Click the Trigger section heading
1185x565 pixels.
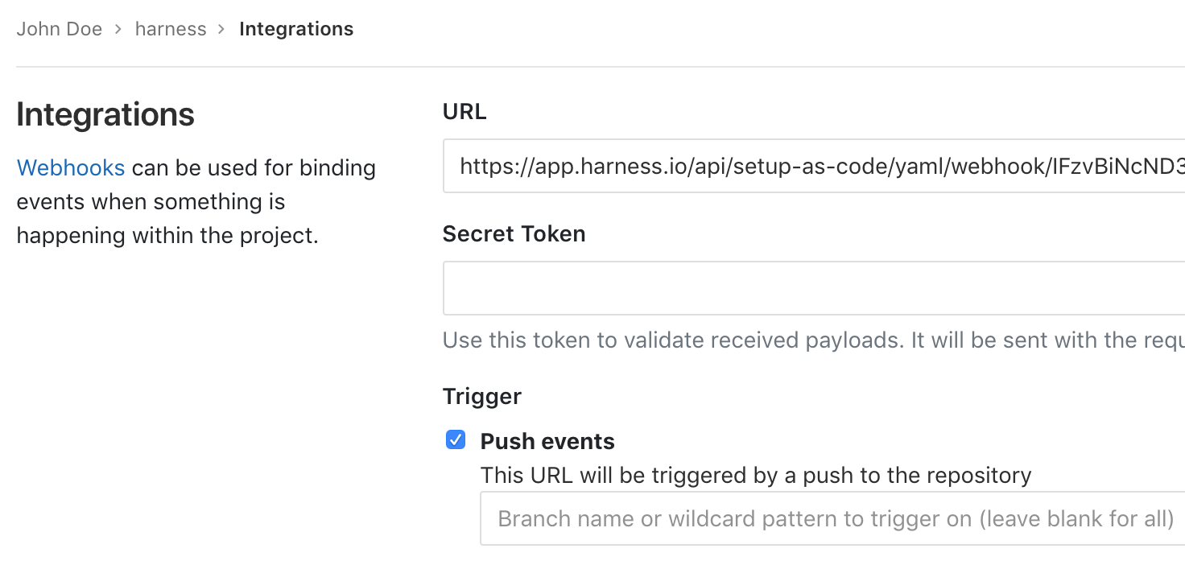tap(482, 397)
